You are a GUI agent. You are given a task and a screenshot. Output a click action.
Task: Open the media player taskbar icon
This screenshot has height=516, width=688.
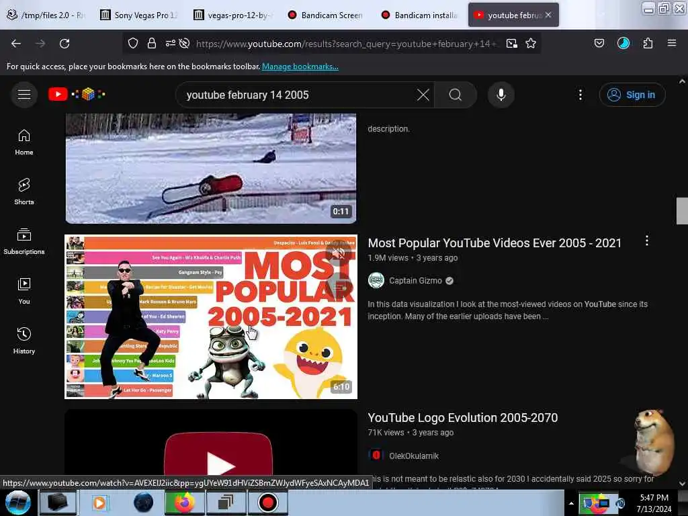pos(99,503)
